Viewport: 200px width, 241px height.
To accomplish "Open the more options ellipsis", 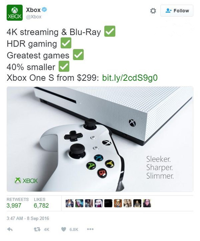I will [90, 229].
